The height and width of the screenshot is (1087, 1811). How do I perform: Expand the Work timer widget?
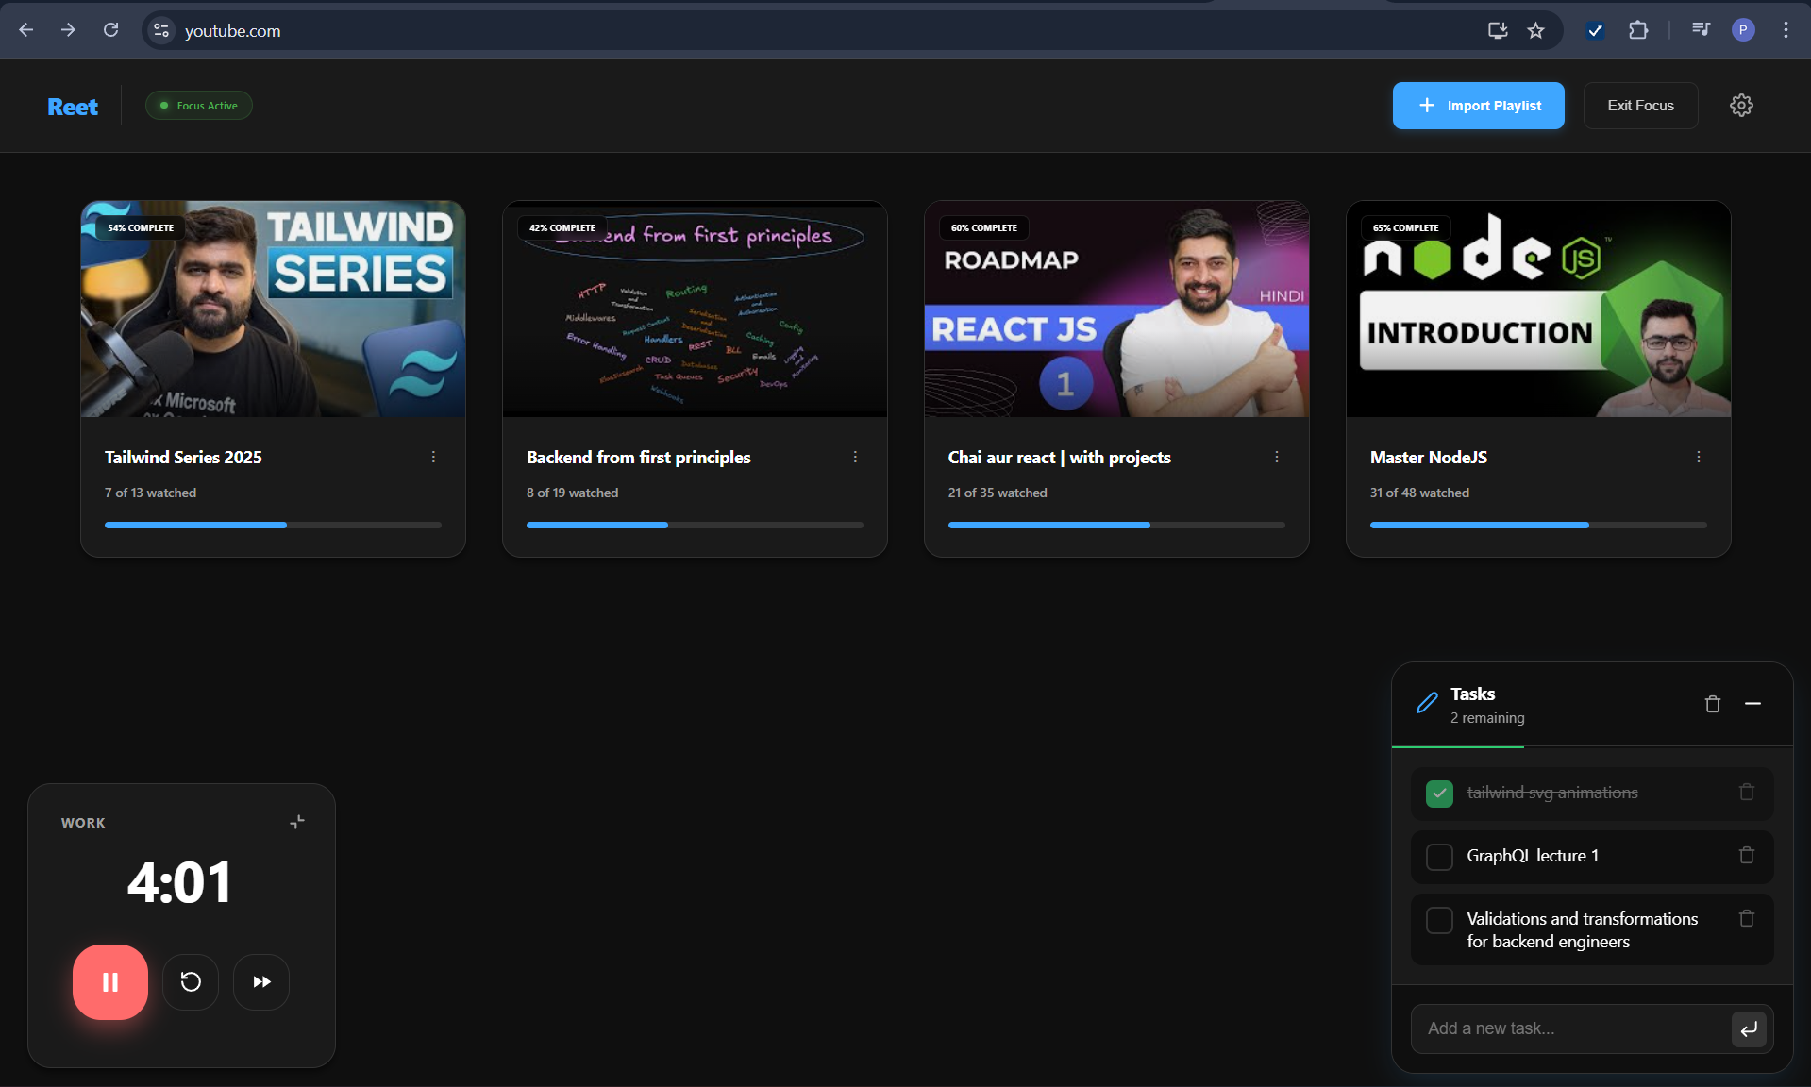click(x=297, y=822)
